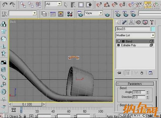Image resolution: width=161 pixels, height=118 pixels.
Task: Click the Redo arrow in toolbar
Action: [12, 4]
